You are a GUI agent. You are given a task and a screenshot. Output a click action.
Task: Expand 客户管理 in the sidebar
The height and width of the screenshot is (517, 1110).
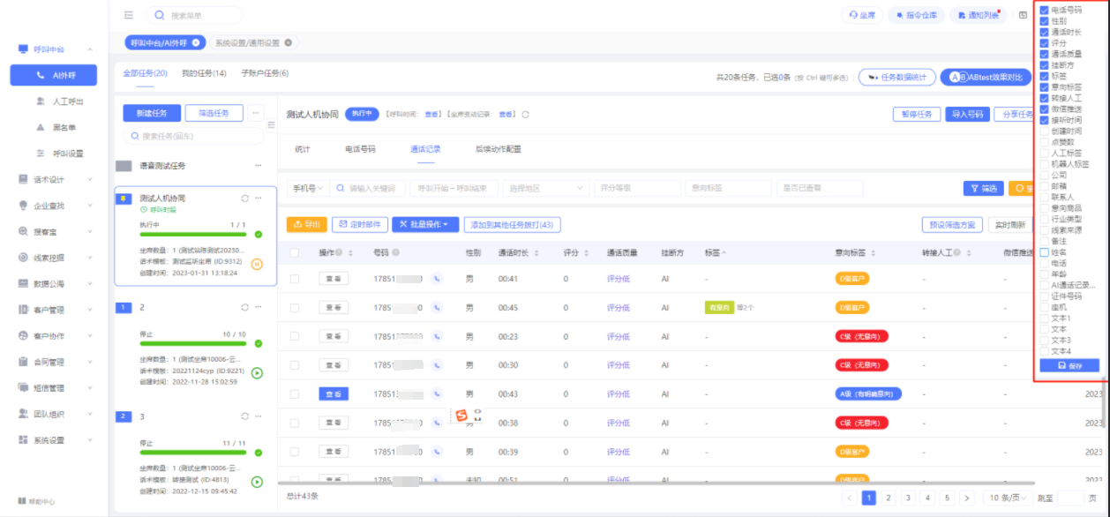(54, 310)
